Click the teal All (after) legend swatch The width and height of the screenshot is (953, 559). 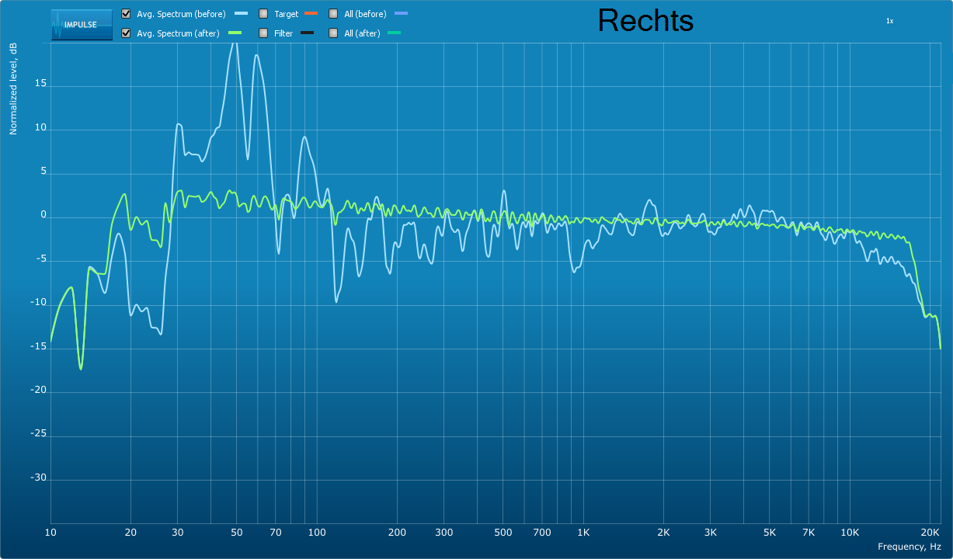coord(394,33)
